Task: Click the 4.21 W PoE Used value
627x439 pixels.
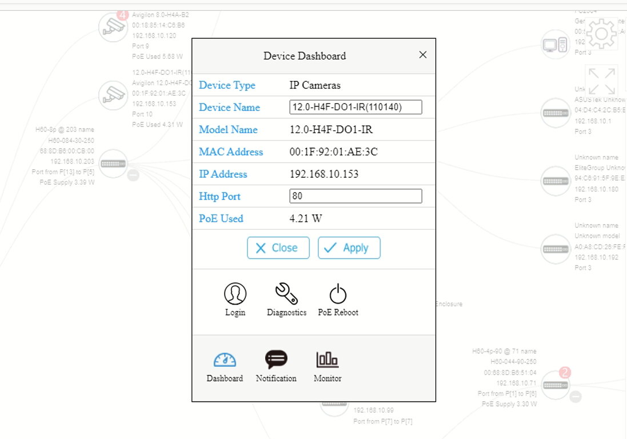Action: tap(306, 218)
